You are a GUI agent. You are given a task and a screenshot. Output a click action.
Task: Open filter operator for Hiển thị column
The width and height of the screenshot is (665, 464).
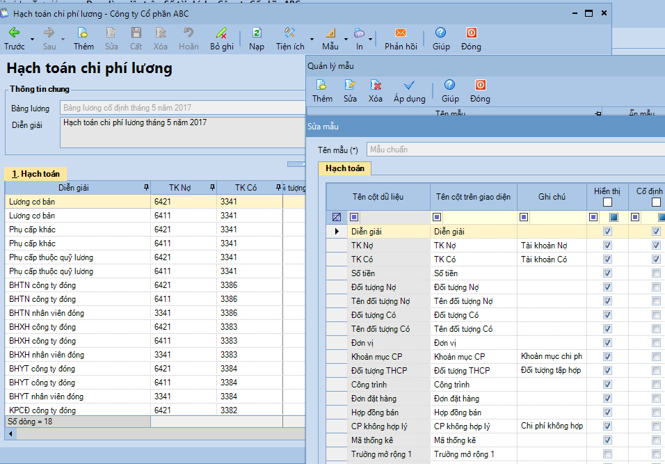tap(593, 217)
